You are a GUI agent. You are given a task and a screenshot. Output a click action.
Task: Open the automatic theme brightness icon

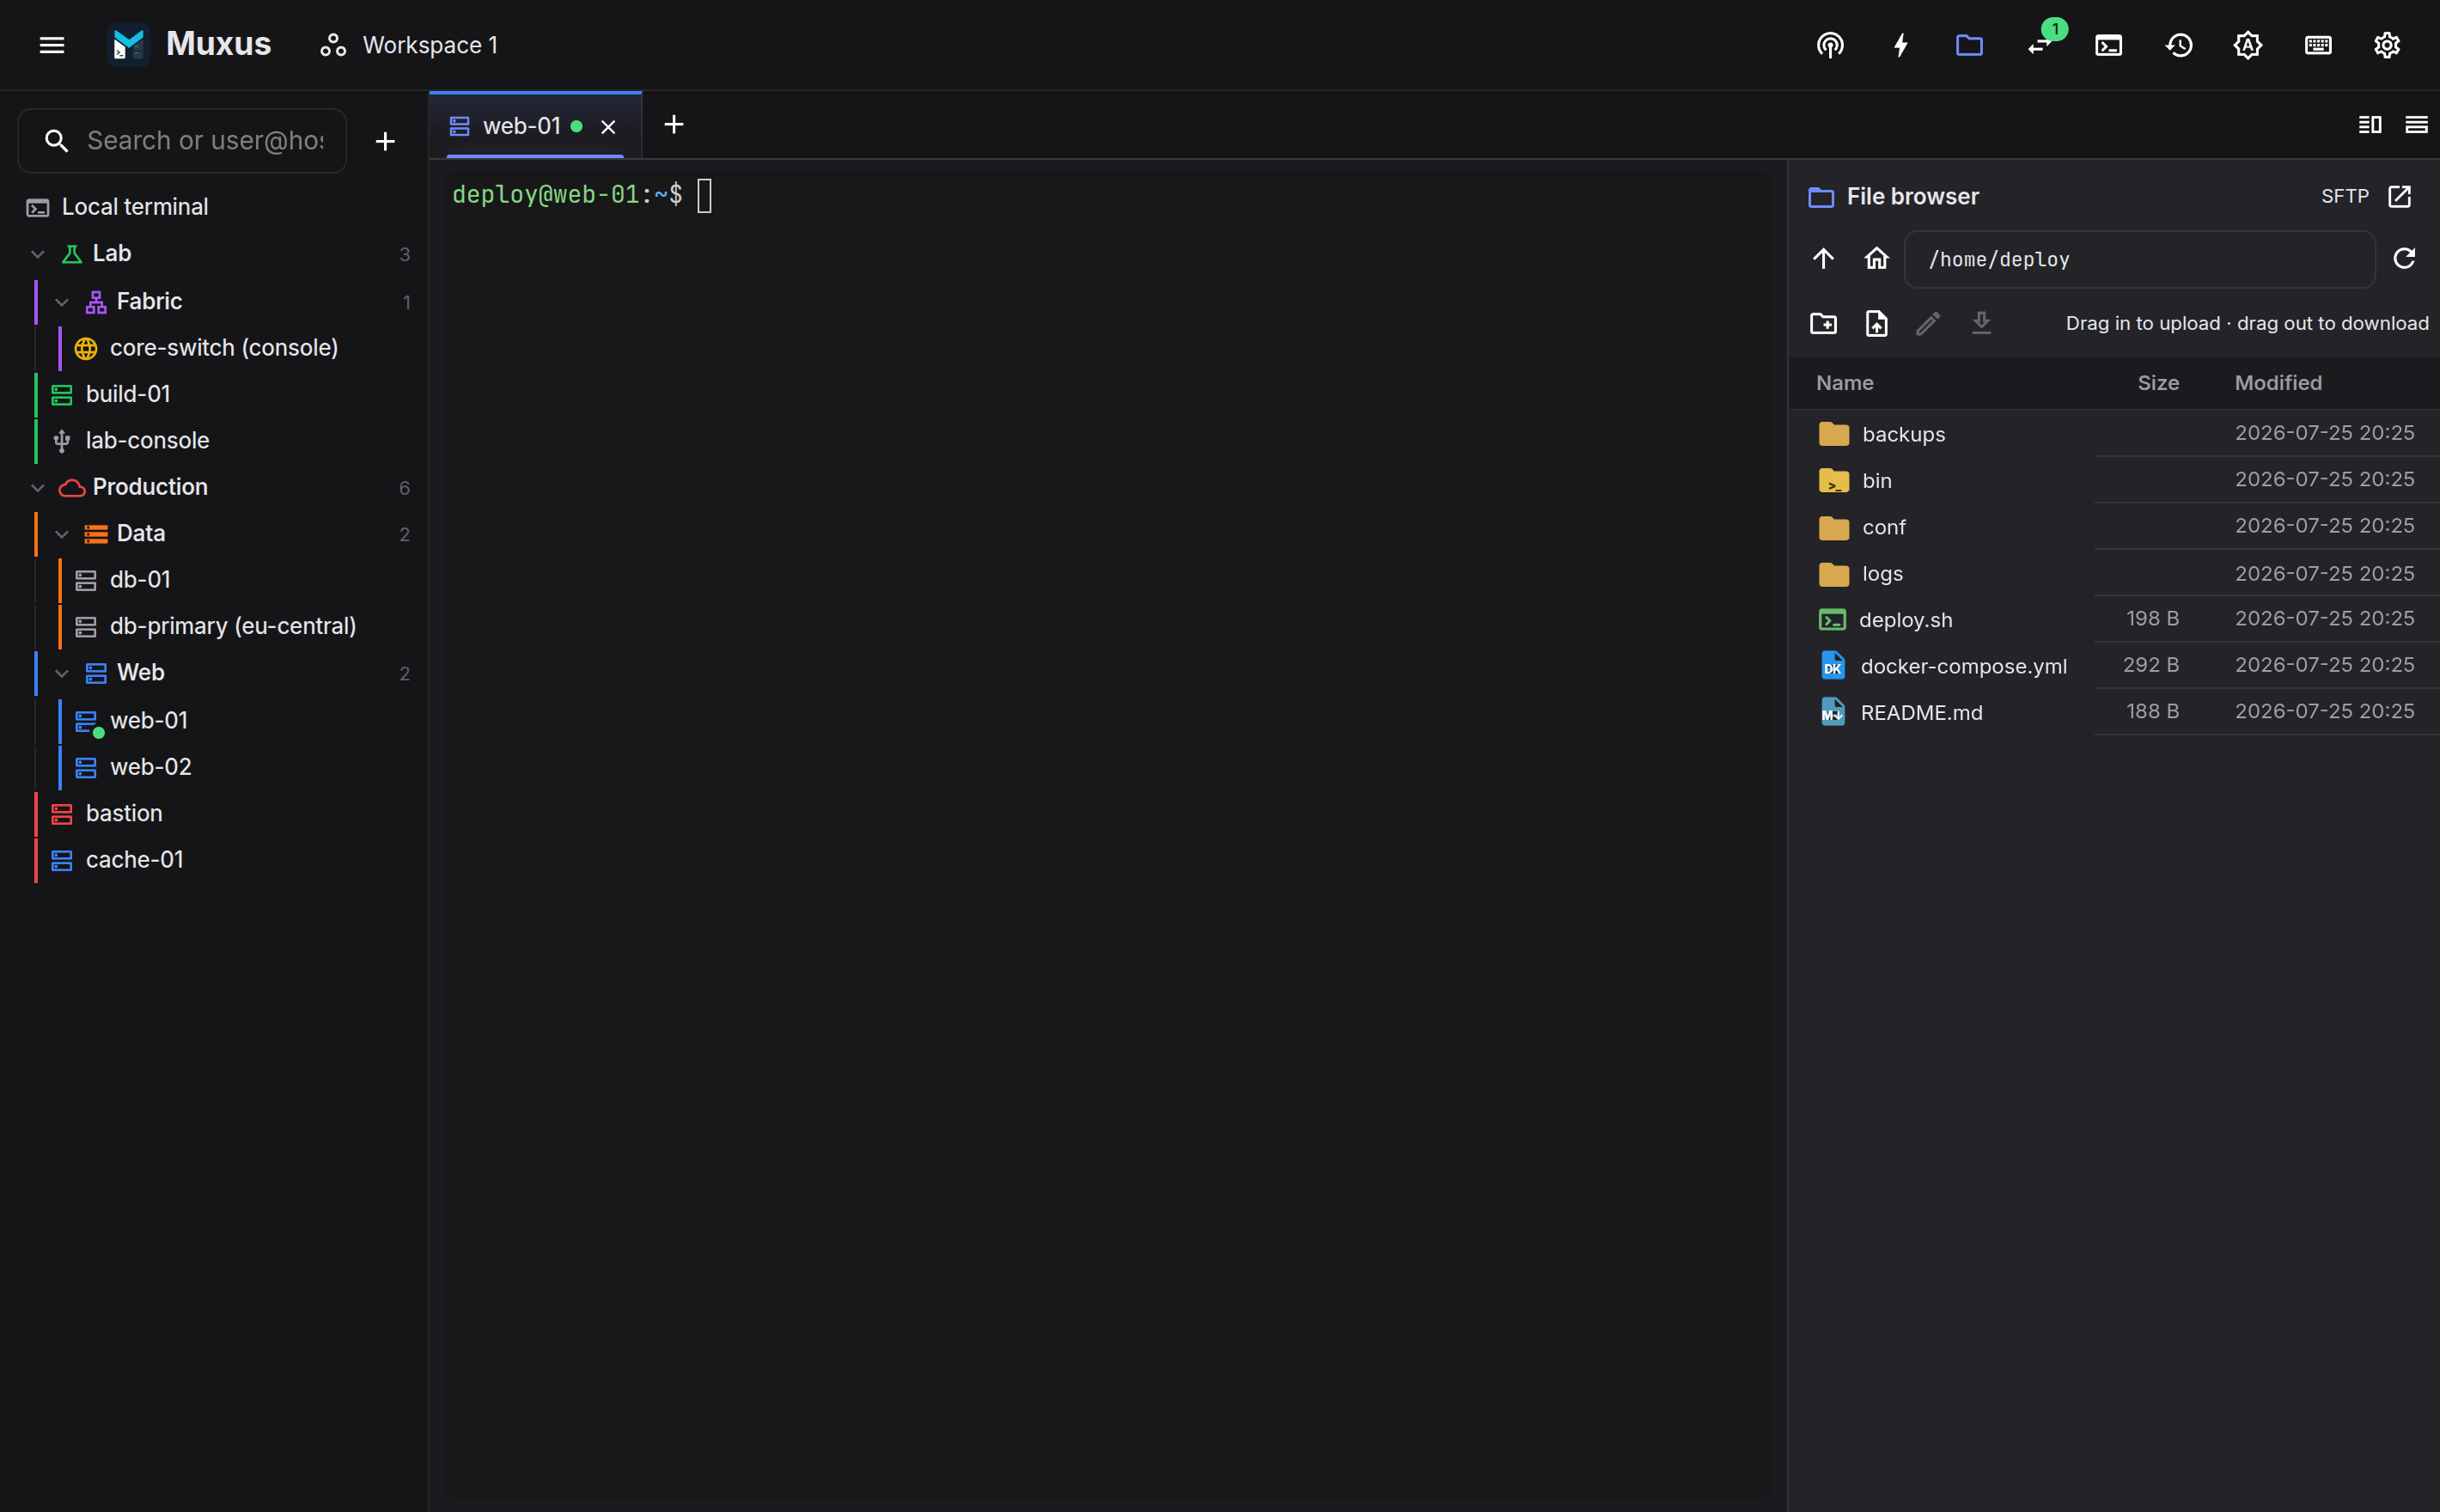[2247, 45]
